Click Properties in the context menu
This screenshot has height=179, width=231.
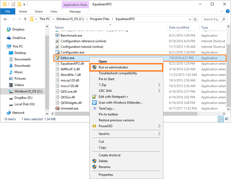click(126, 175)
